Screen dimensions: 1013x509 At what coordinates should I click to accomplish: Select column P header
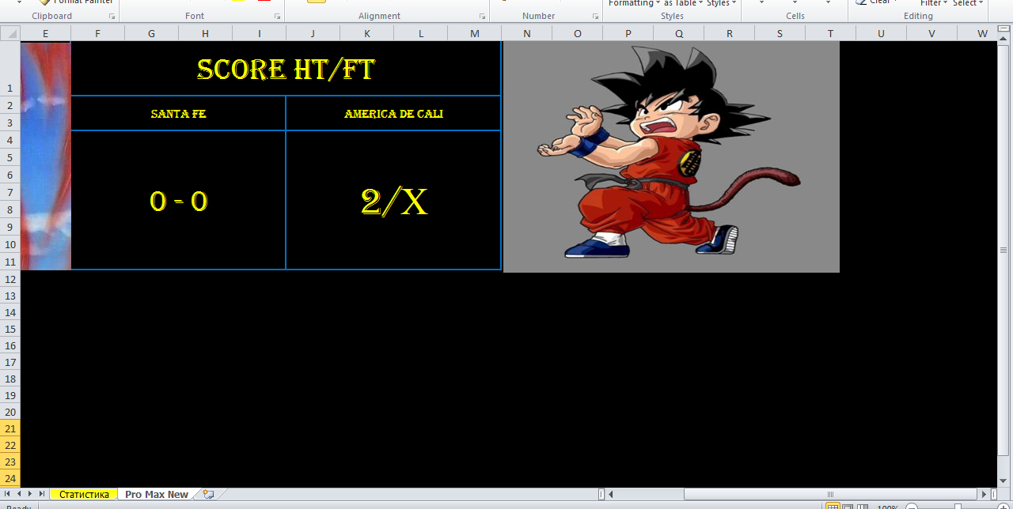pos(628,33)
